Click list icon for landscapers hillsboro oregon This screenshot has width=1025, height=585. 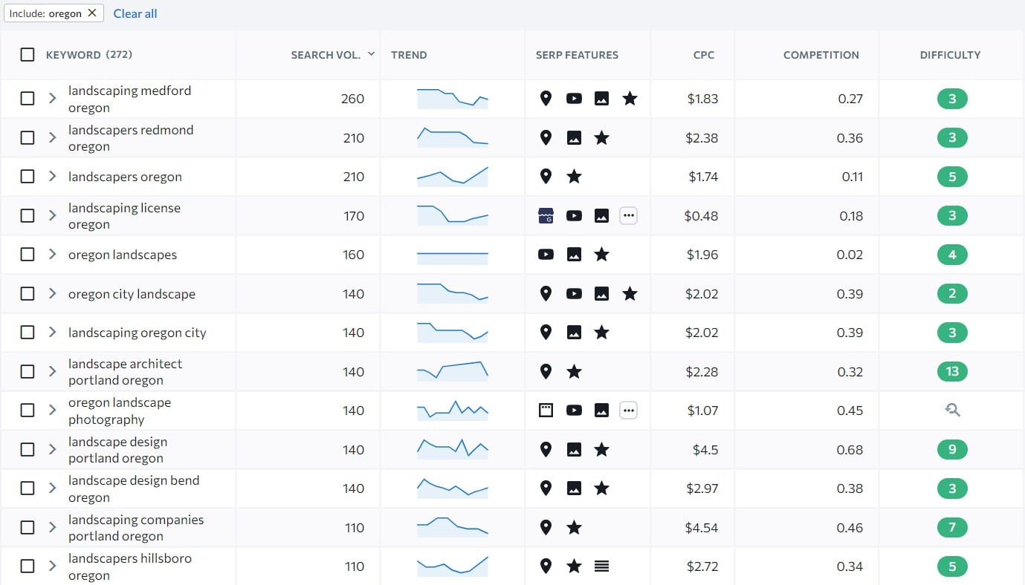tap(602, 566)
